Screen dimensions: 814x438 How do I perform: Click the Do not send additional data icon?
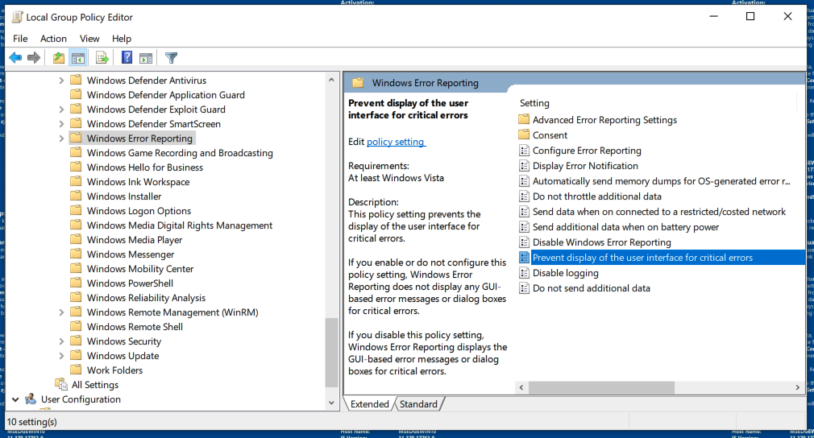524,288
